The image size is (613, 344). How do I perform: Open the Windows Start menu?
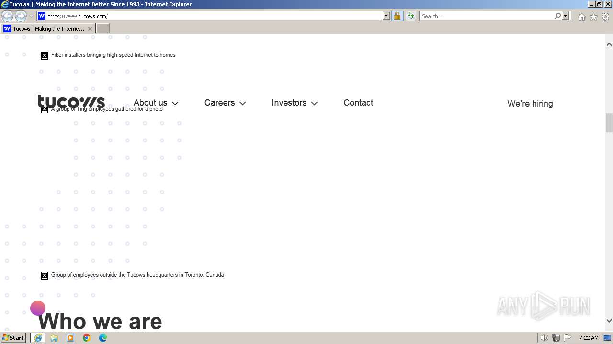13,338
